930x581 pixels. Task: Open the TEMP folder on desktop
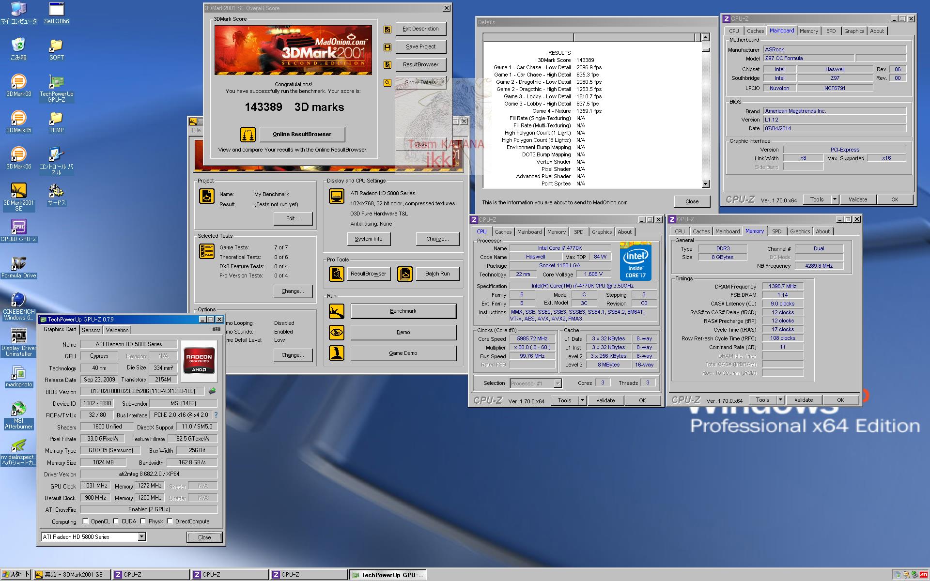coord(56,122)
